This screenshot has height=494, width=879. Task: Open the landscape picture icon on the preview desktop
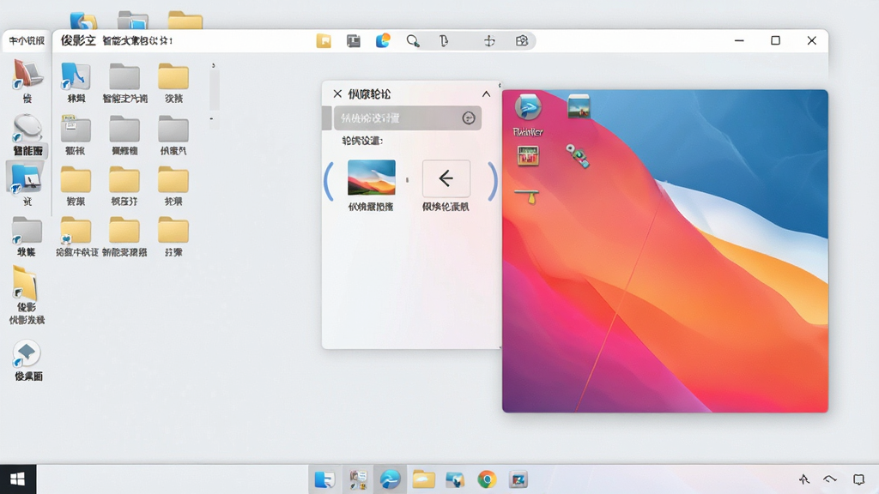(579, 106)
